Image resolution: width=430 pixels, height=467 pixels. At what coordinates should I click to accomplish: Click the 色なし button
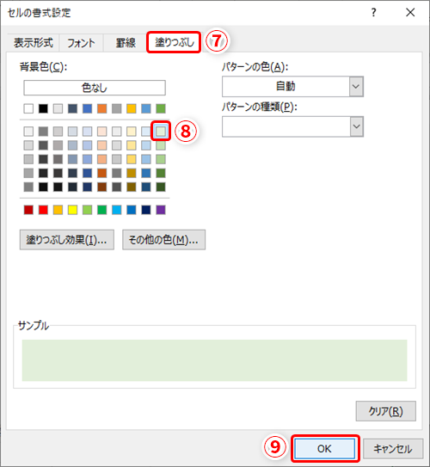95,88
